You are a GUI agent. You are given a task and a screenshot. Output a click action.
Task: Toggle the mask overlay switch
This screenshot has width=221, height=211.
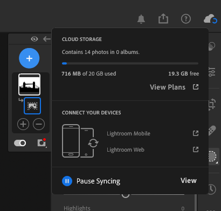point(20,143)
